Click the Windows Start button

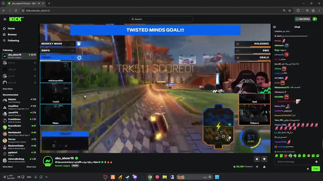pos(217,177)
